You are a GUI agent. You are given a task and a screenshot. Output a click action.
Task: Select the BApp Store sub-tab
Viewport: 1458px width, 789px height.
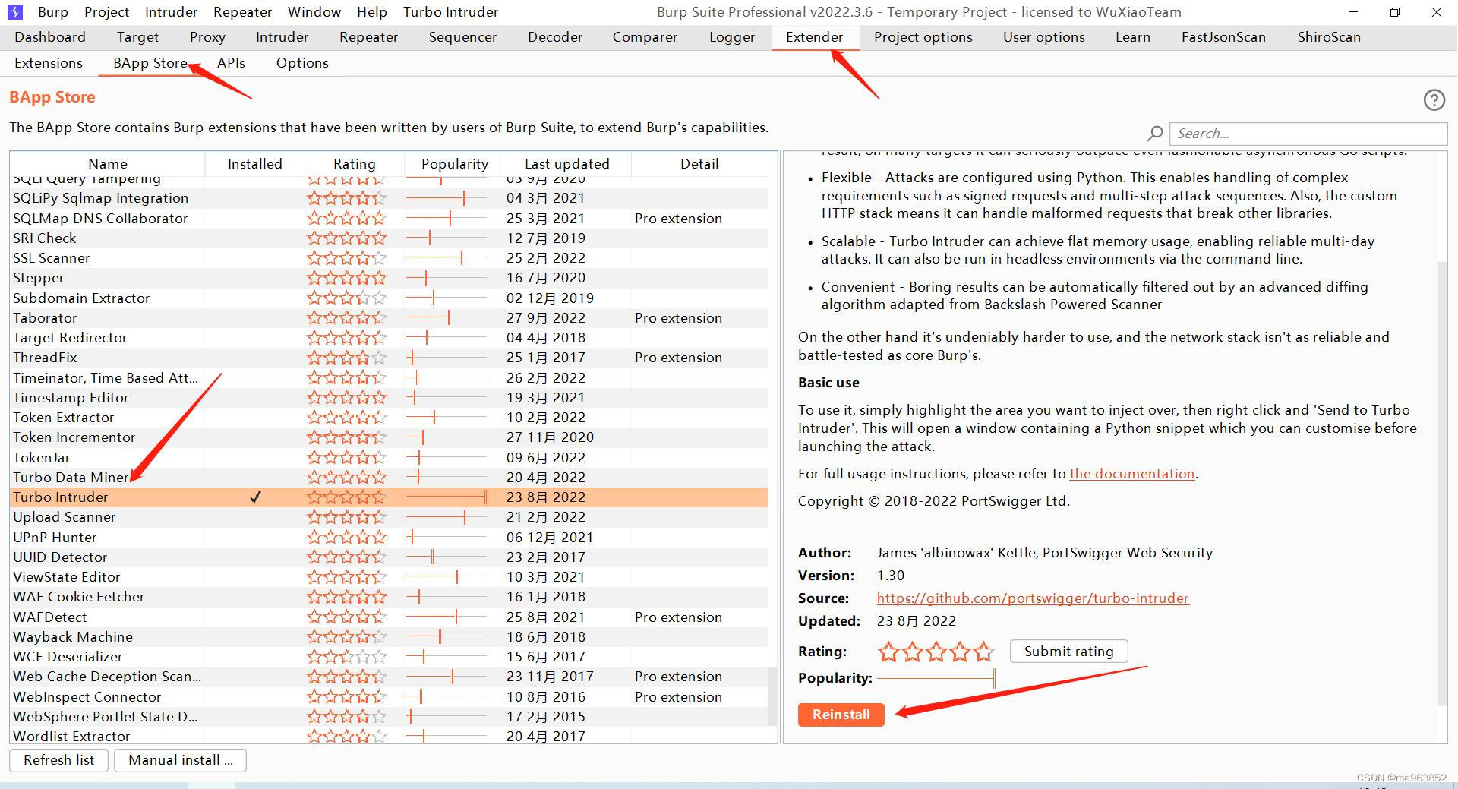150,63
